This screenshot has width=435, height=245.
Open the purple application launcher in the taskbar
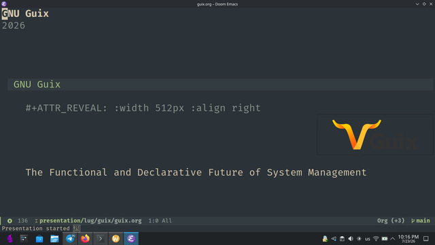pyautogui.click(x=10, y=239)
